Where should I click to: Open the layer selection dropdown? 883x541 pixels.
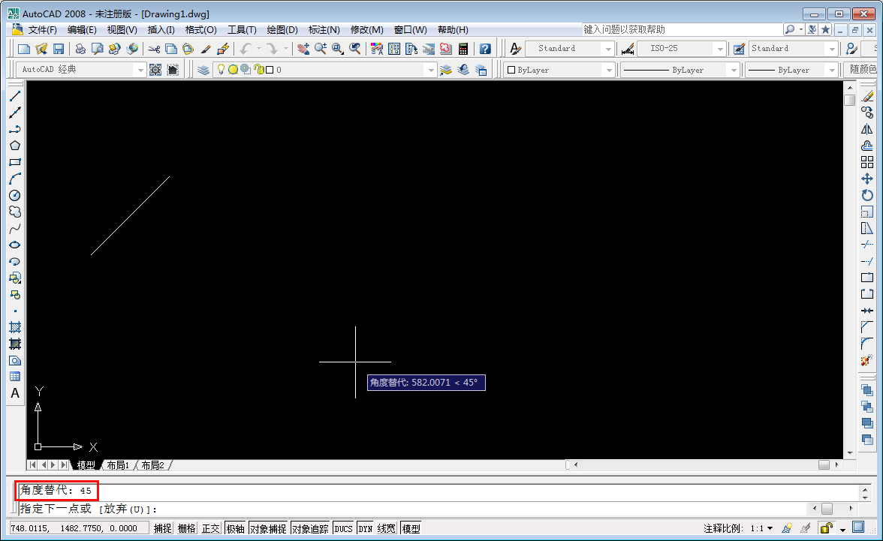click(432, 69)
